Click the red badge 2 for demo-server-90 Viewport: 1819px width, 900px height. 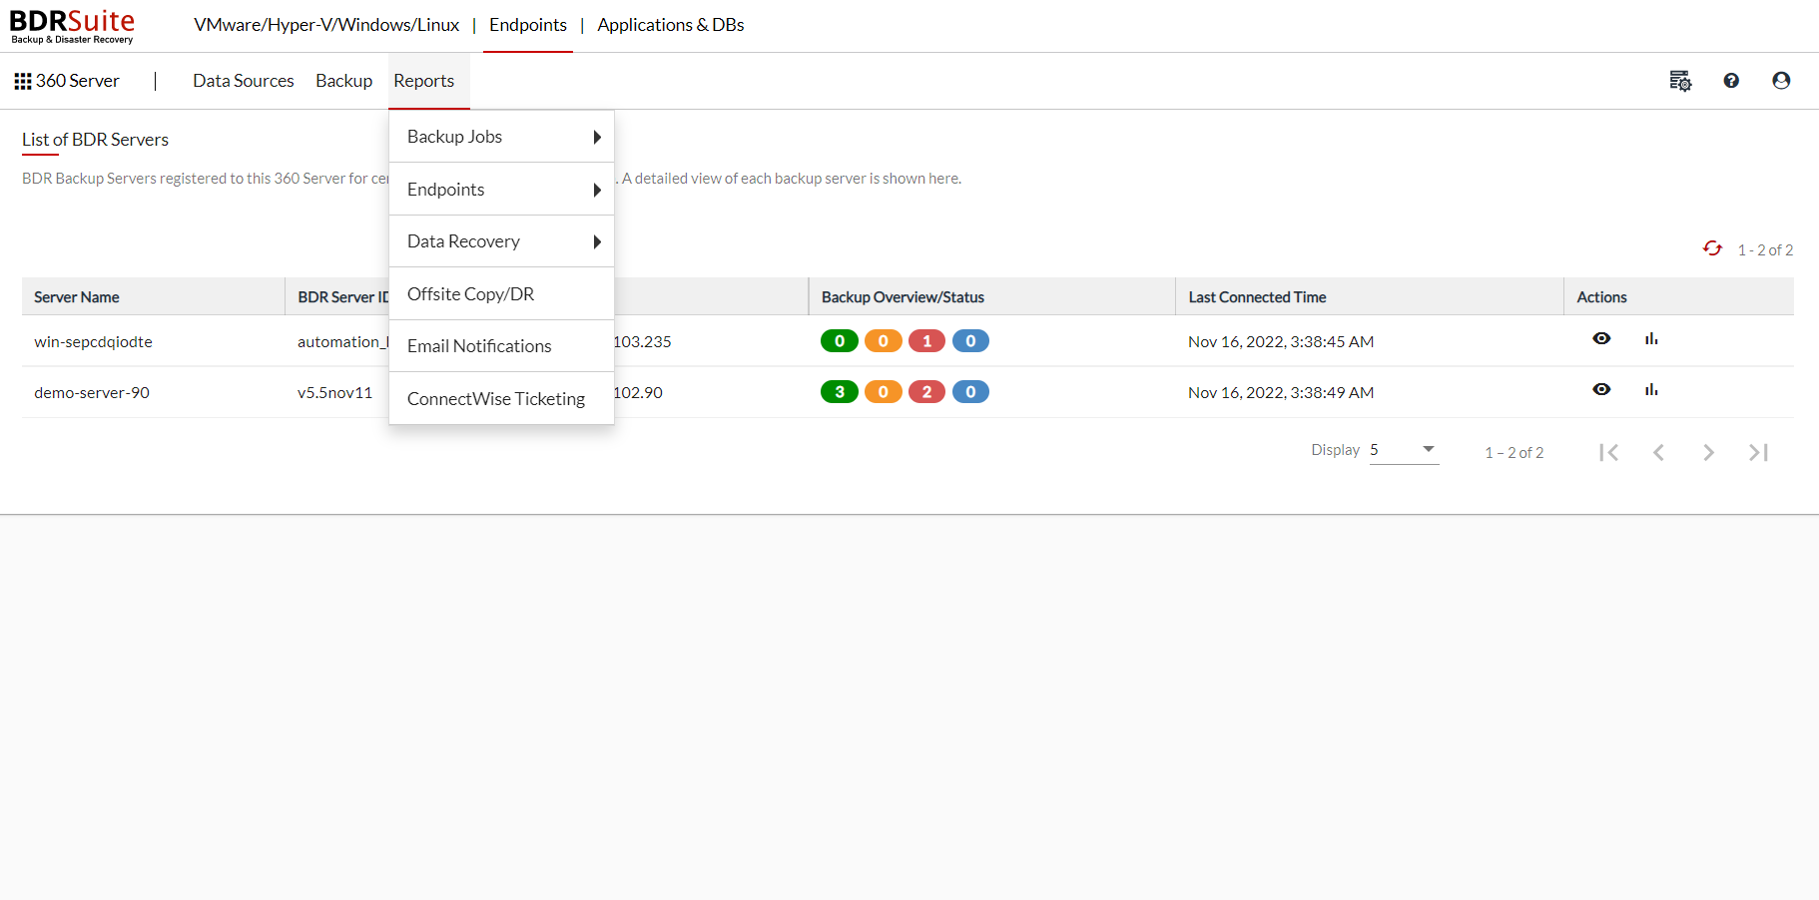point(927,392)
